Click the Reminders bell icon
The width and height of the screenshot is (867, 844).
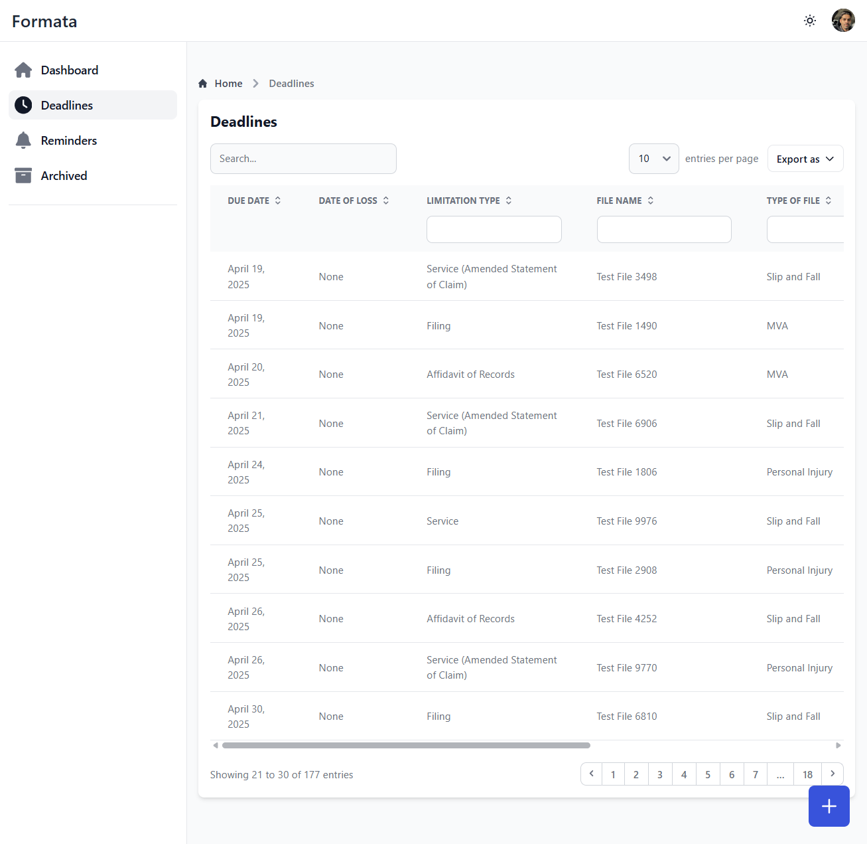pyautogui.click(x=23, y=140)
